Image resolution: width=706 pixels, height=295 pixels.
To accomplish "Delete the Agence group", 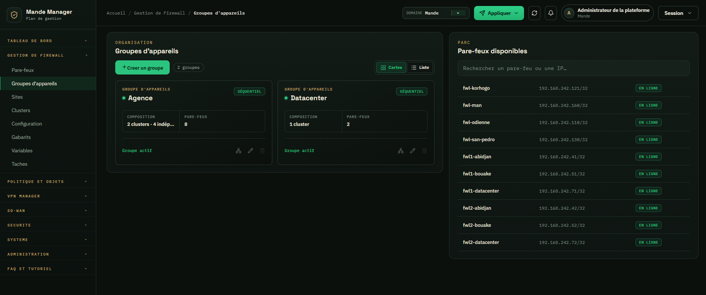I will point(262,151).
